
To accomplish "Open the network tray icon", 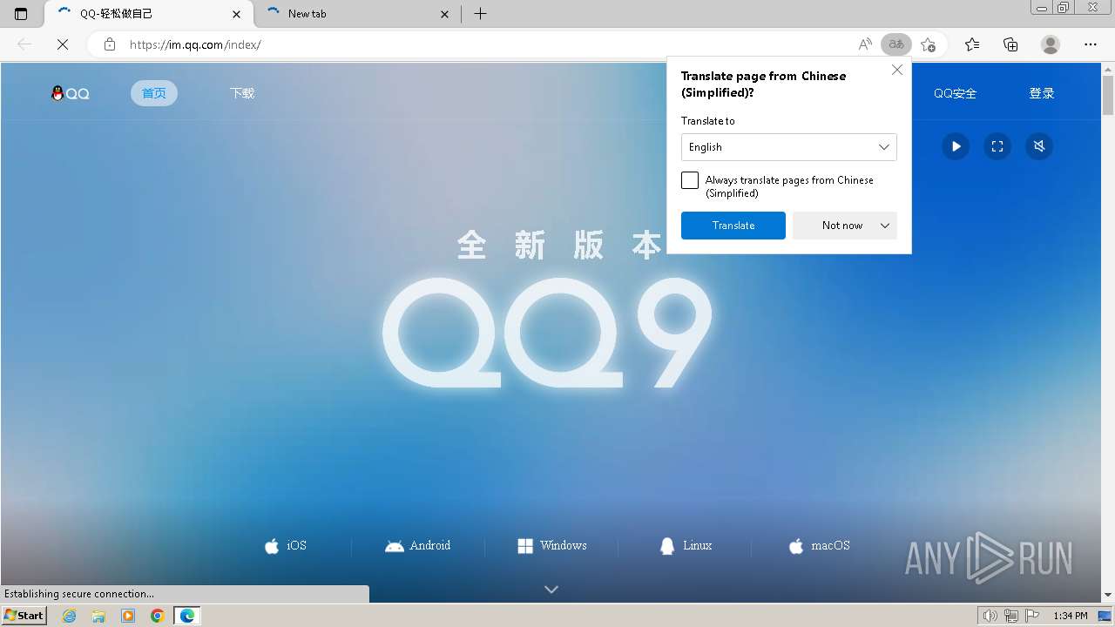I will [x=1010, y=616].
